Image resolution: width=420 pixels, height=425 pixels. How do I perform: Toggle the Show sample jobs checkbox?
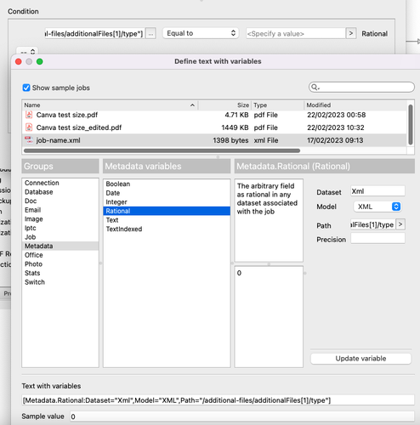click(26, 88)
